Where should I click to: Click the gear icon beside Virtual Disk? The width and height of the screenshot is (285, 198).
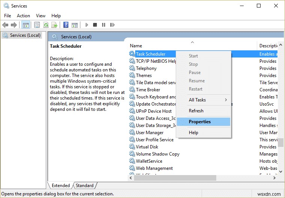point(132,147)
